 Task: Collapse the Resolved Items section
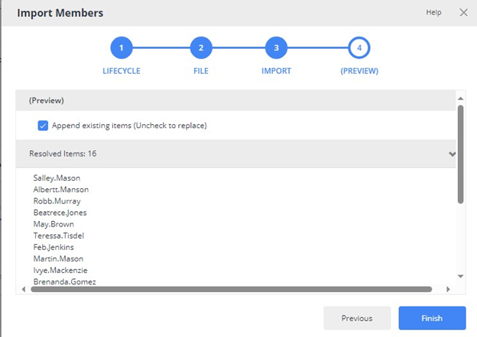[x=453, y=154]
